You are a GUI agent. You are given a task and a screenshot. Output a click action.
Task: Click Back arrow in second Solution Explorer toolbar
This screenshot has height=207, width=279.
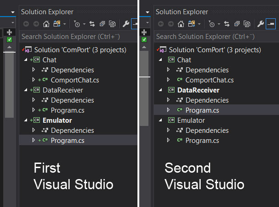pos(161,24)
